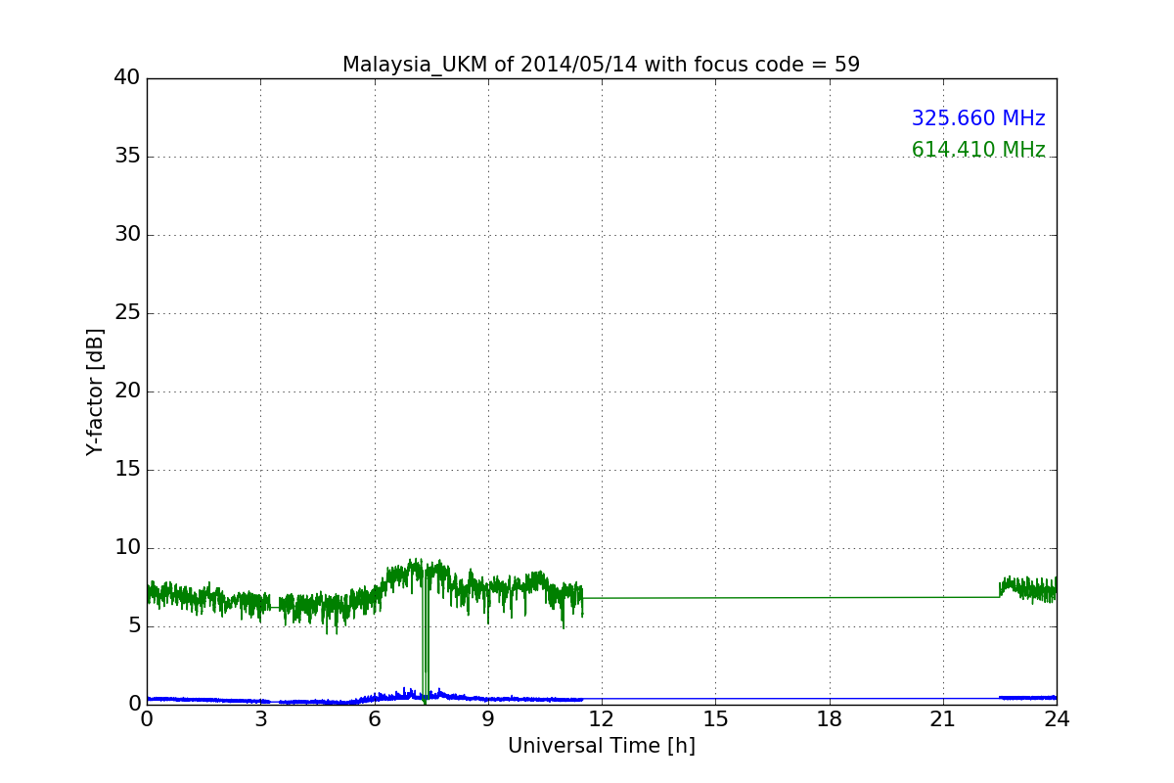Viewport: 1174px width, 783px height.
Task: Select the blue '325.660 MHz' legend label
Action: coord(978,118)
